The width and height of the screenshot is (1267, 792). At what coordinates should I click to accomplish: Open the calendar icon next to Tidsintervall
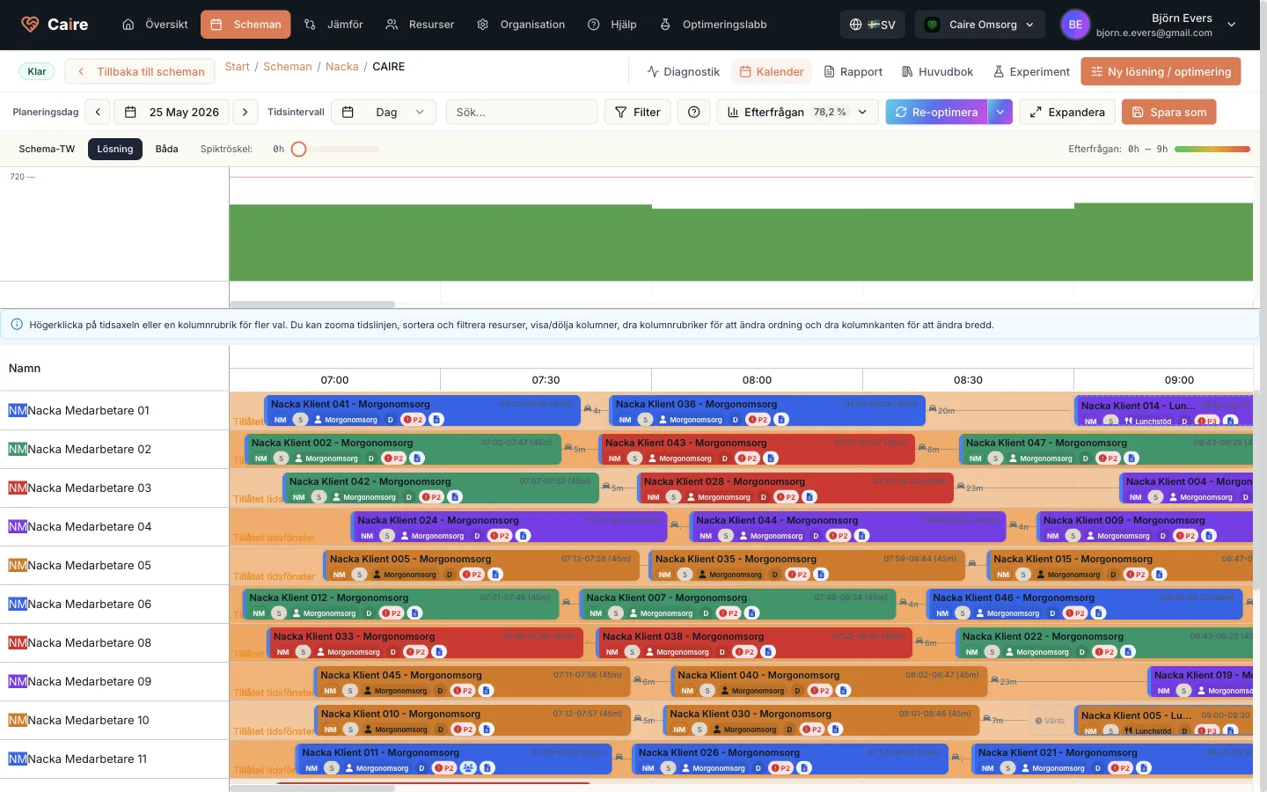pos(348,112)
